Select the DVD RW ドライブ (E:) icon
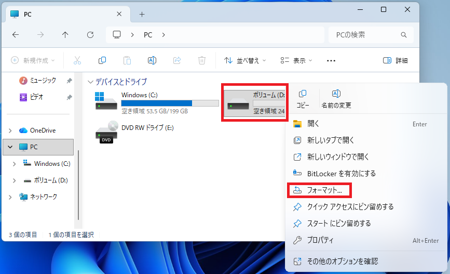450x274 pixels. tap(106, 132)
